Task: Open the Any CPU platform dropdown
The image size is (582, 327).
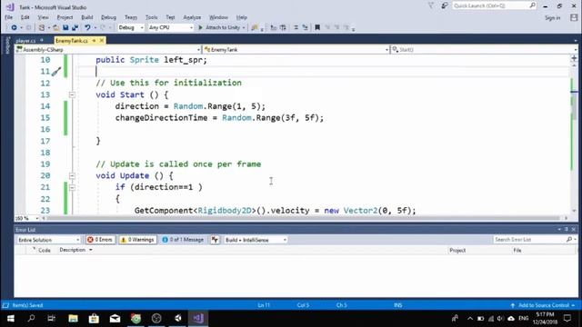Action: [x=170, y=27]
